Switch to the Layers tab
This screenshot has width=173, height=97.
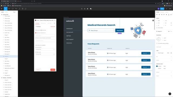tap(2, 12)
